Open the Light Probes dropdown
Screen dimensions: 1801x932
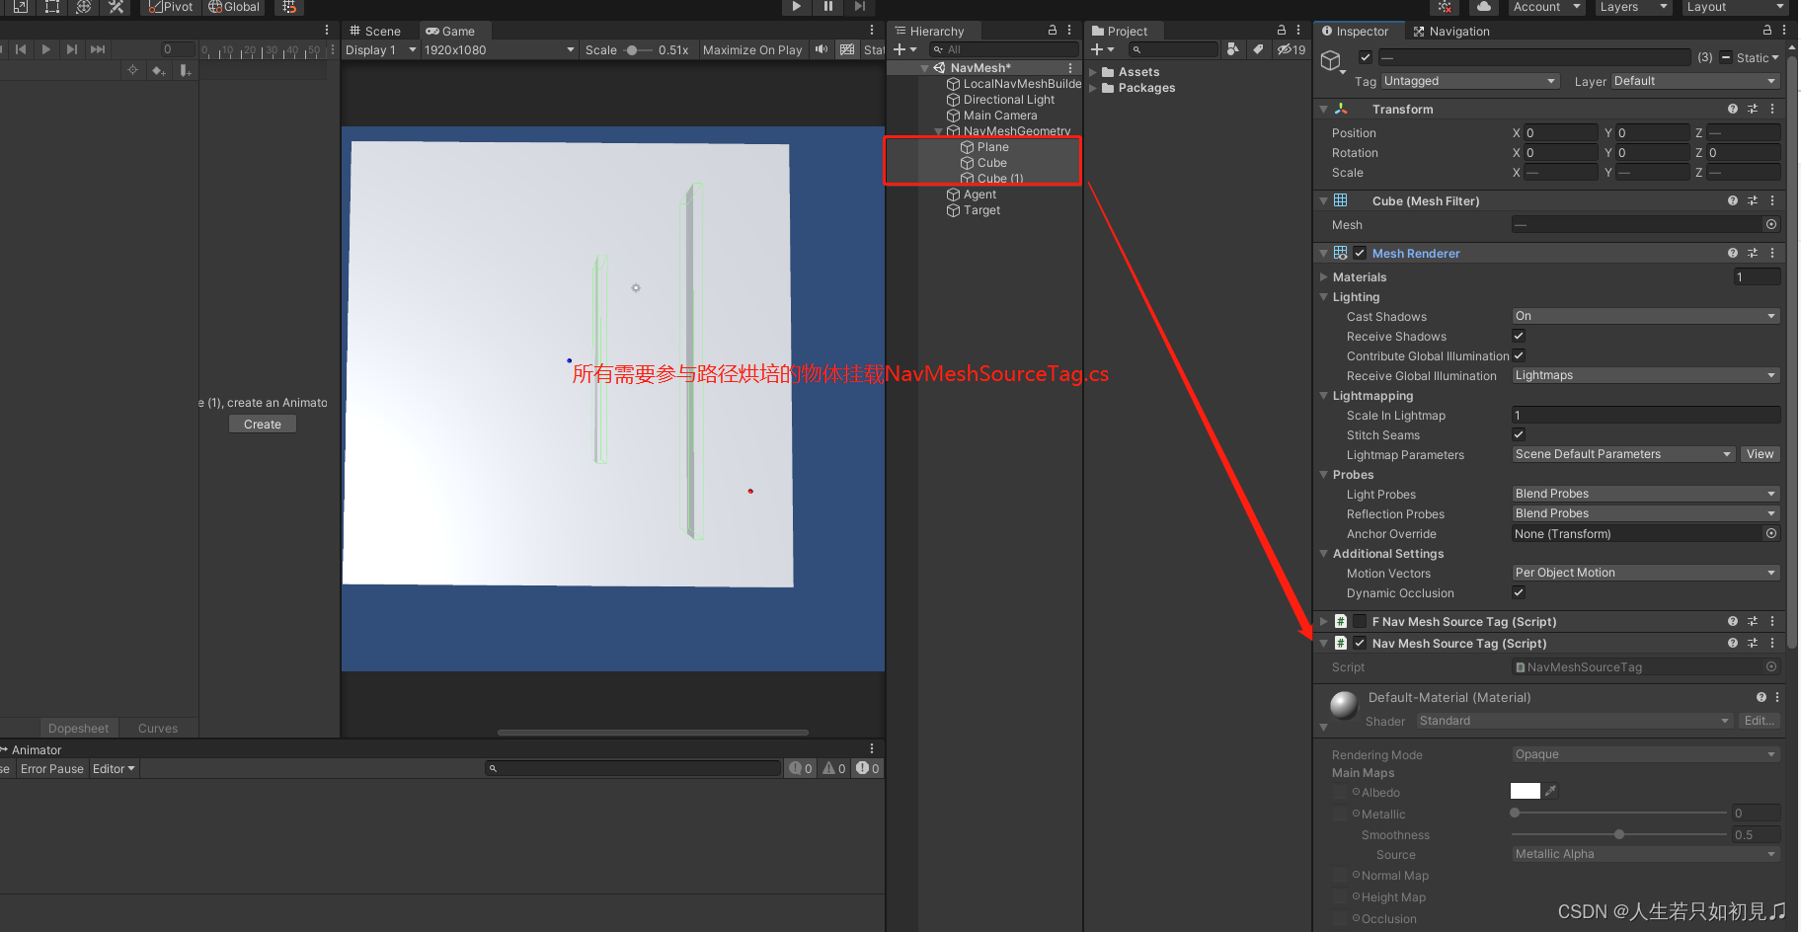point(1644,493)
